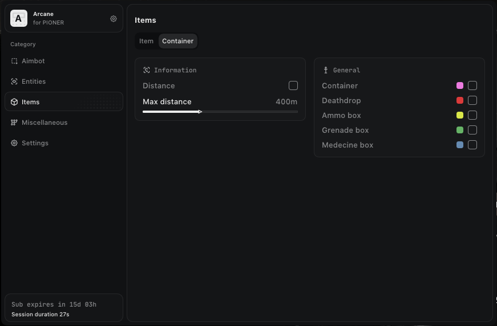
Task: Click the Items cube icon in sidebar
Action: pos(14,102)
